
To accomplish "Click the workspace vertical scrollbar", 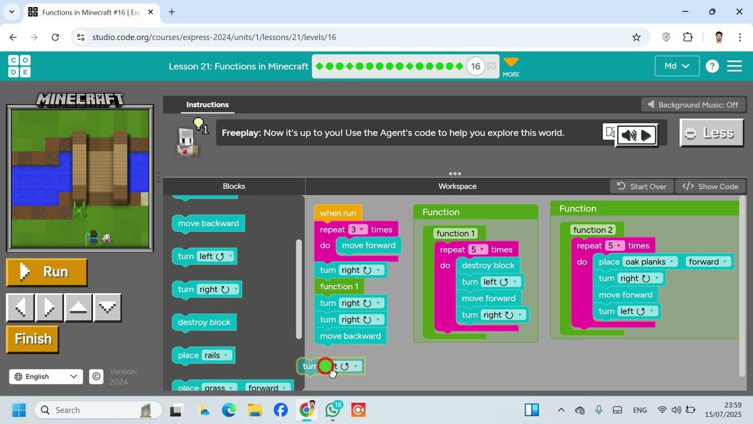I will pos(742,286).
